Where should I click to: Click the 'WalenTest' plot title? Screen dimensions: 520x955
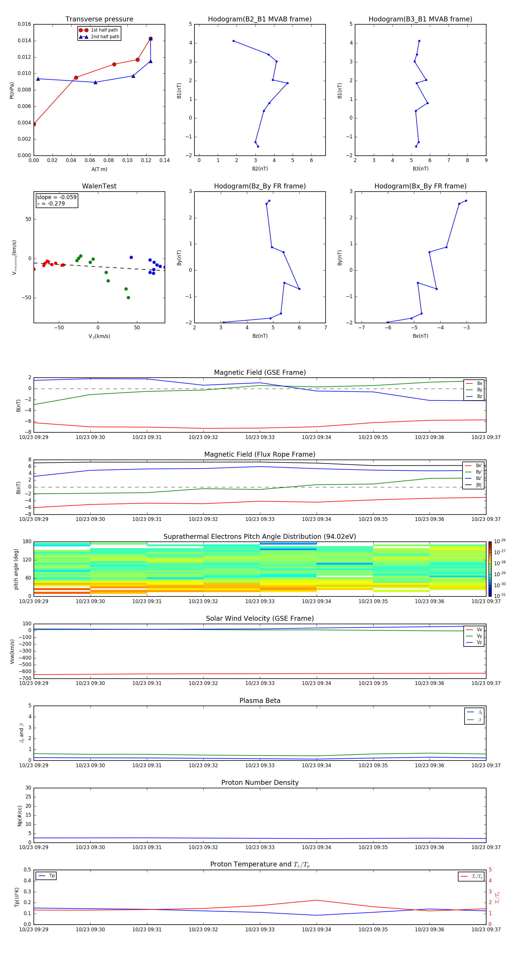(99, 186)
